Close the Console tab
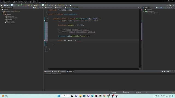 [73, 71]
